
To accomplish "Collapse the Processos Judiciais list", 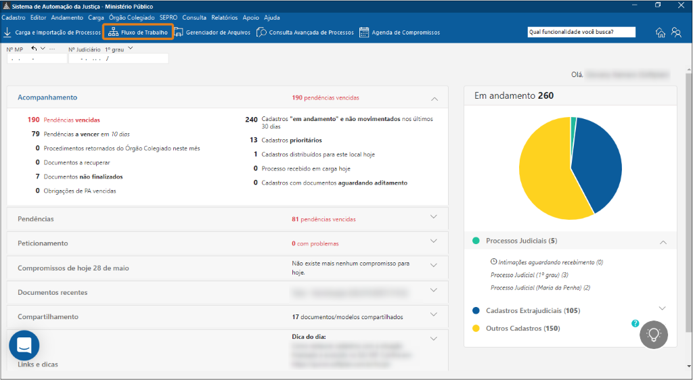I will (663, 242).
